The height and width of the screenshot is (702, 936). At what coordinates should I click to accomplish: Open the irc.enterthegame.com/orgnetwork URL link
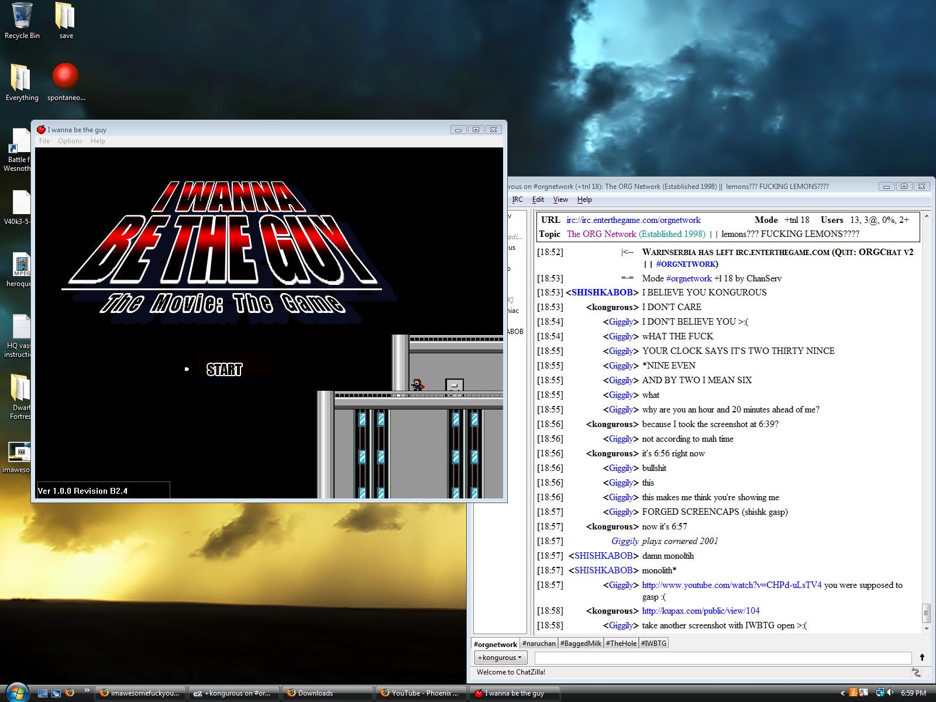pyautogui.click(x=634, y=220)
